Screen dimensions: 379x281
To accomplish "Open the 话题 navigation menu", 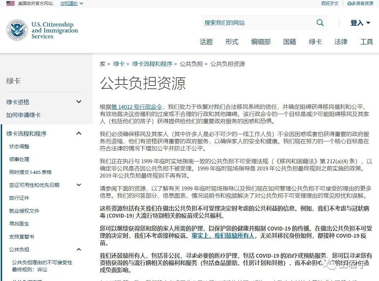I will [x=206, y=42].
